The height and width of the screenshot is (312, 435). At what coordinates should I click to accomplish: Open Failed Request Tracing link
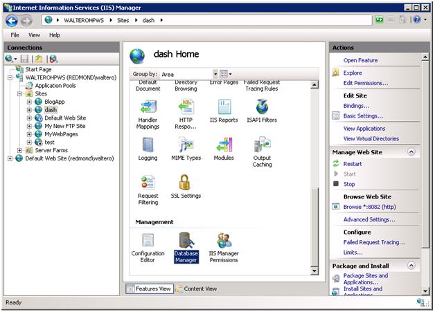click(x=374, y=242)
